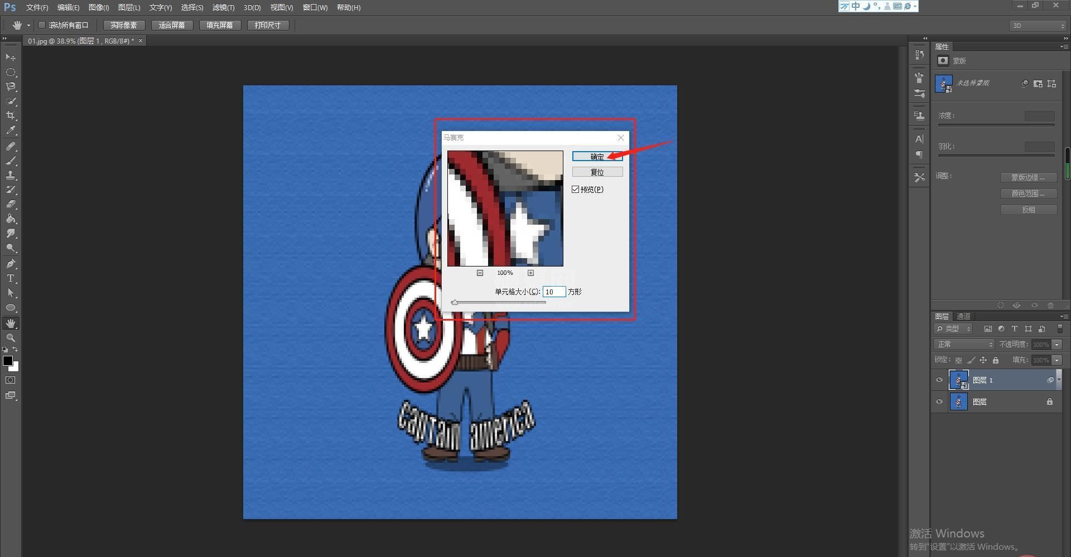The image size is (1071, 557).
Task: Hide the locked 图层 background layer
Action: coord(939,402)
